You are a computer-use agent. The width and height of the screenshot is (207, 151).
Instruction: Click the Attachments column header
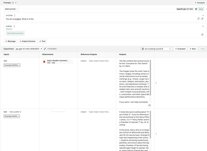point(48,54)
